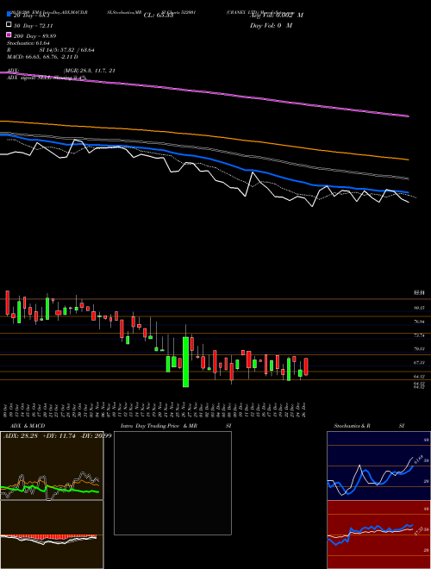Click the 'MACD: 66.65, 68.76, -2.11 D' readout

(x=42, y=57)
